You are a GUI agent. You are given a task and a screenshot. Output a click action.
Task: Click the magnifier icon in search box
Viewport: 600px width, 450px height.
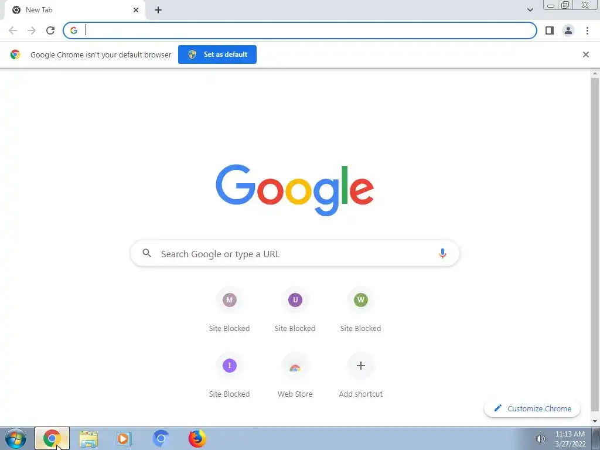(147, 253)
